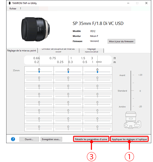Click the ft unit label
153x162 pixels.
coord(115,58)
